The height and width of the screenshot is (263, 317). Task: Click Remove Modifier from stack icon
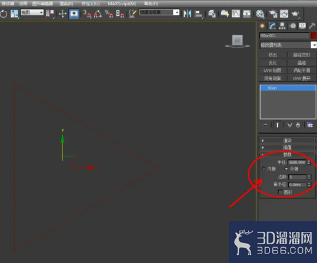click(x=298, y=125)
